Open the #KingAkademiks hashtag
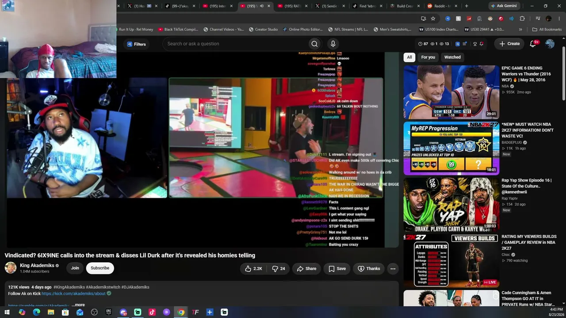Viewport: 566px width, 318px height. point(69,287)
